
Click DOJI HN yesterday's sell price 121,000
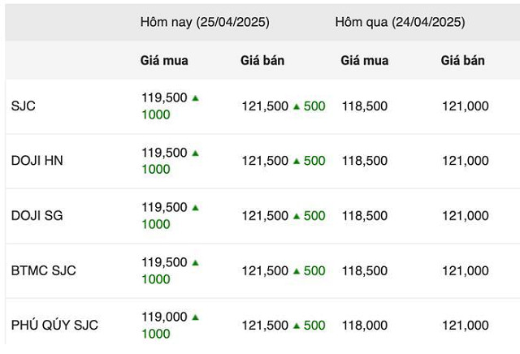[x=466, y=161]
